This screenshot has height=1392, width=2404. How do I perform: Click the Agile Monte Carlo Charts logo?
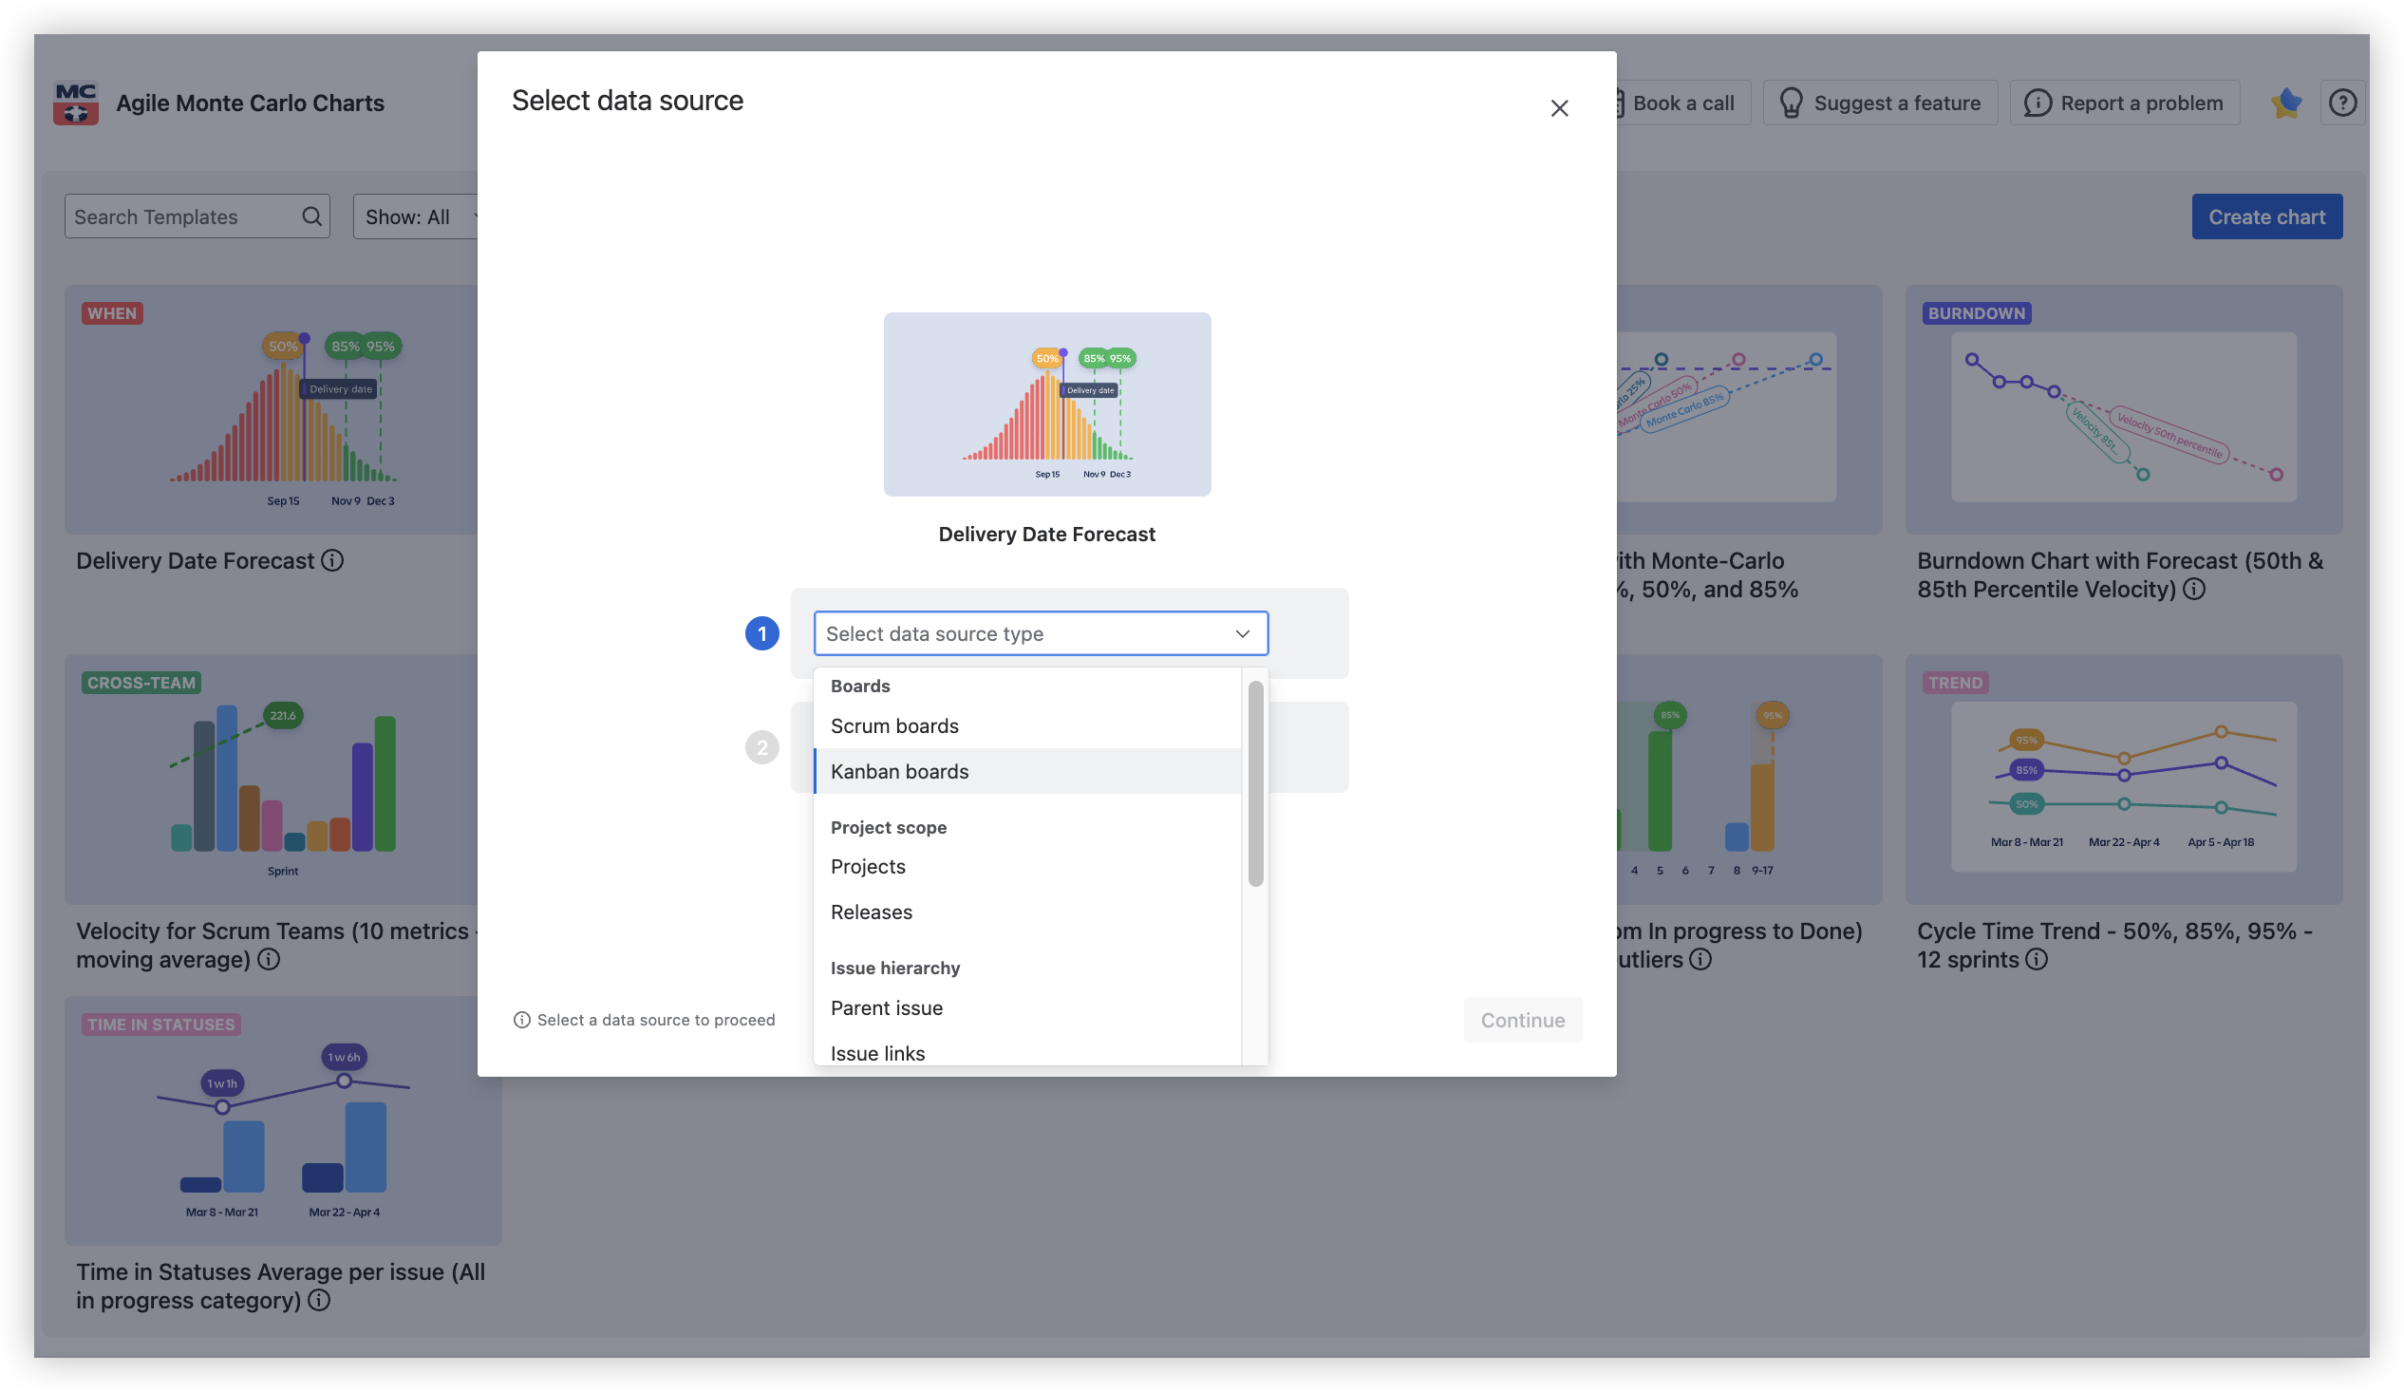[x=76, y=103]
